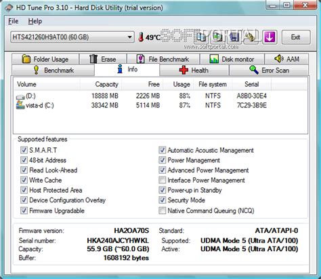Switch to the File Benchmark tab
Viewport: 321px width, 279px height.
click(163, 59)
